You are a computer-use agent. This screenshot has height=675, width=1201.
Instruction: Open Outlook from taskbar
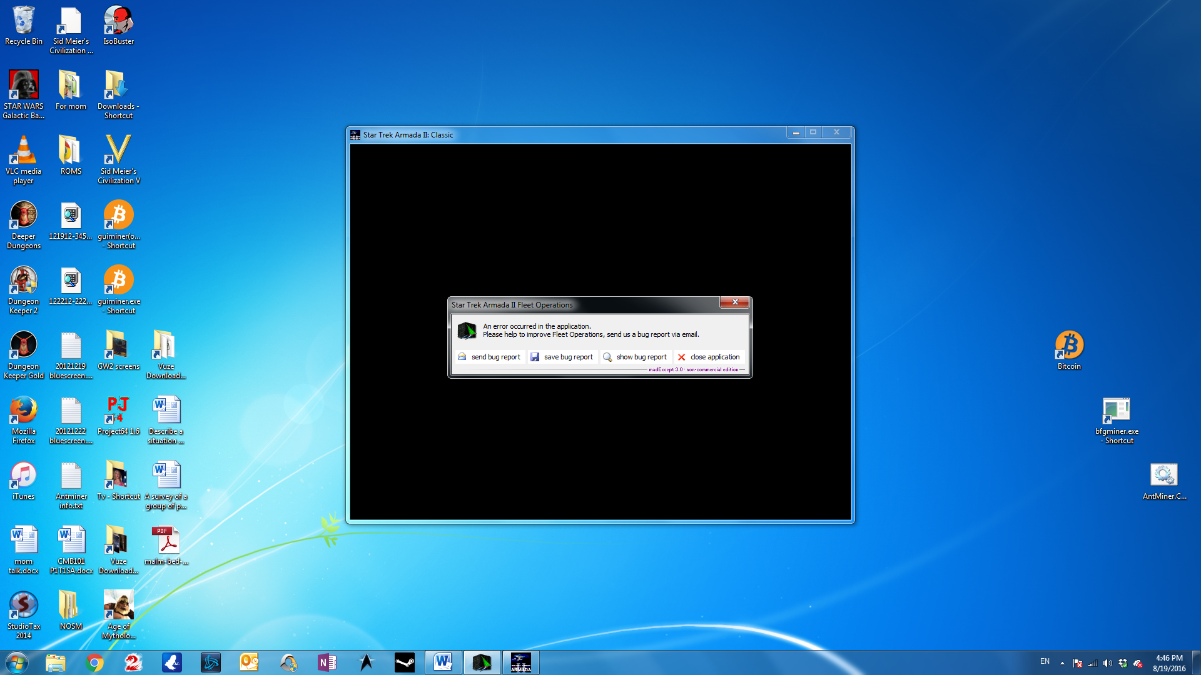pos(250,662)
